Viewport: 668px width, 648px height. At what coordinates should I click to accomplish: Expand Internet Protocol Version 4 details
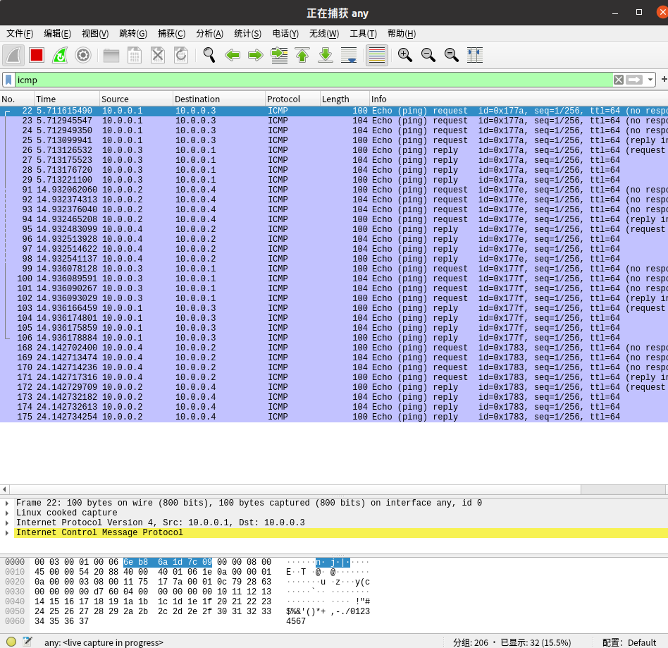click(7, 522)
